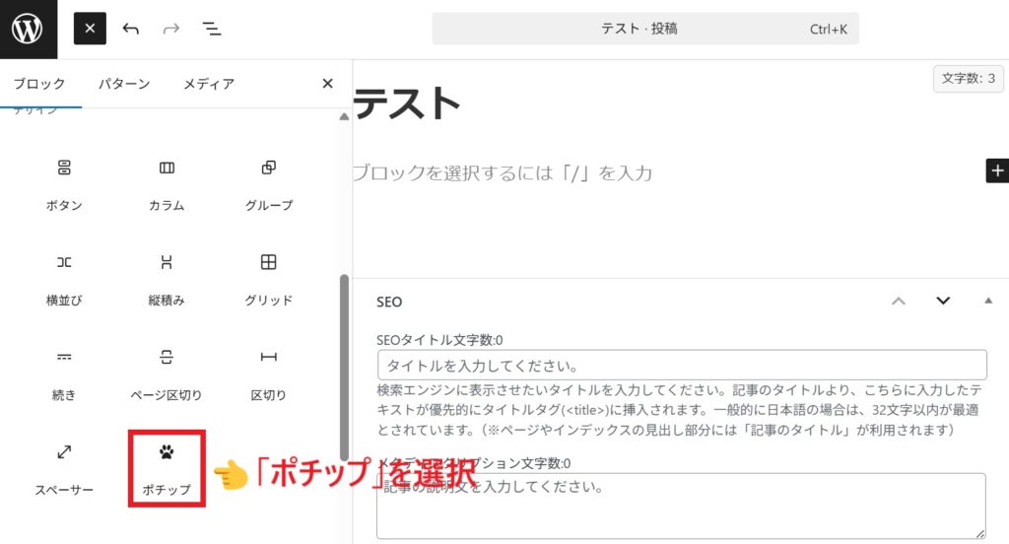Close the inserter panel with the X beside メディア
This screenshot has height=544, width=1009.
click(327, 84)
